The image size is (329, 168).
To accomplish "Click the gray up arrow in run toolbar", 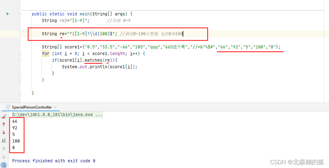I will point(4,149).
